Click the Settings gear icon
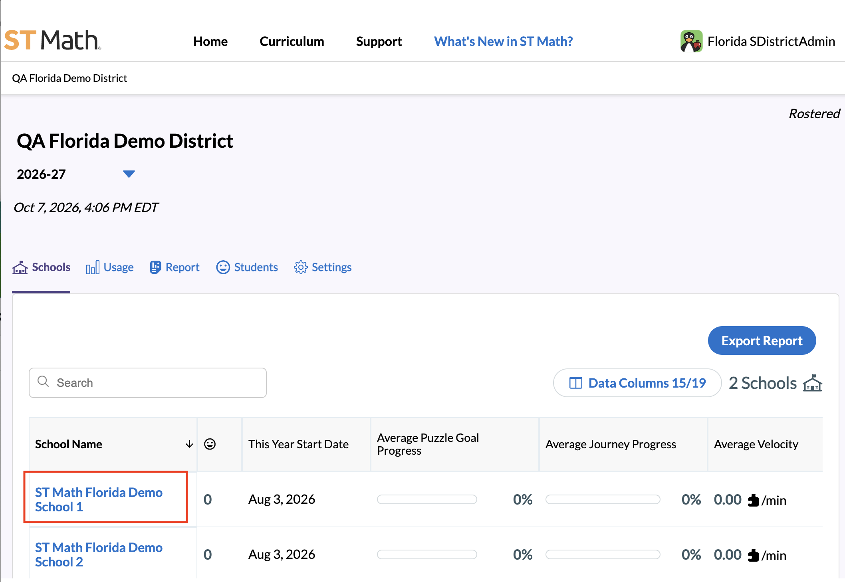The width and height of the screenshot is (845, 582). [301, 267]
